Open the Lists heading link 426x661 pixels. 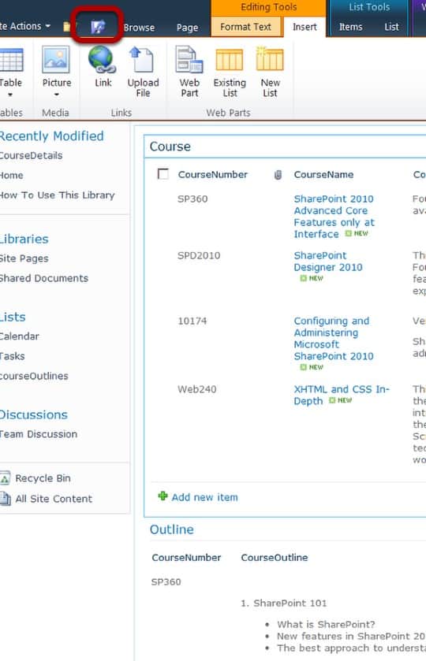click(x=13, y=317)
